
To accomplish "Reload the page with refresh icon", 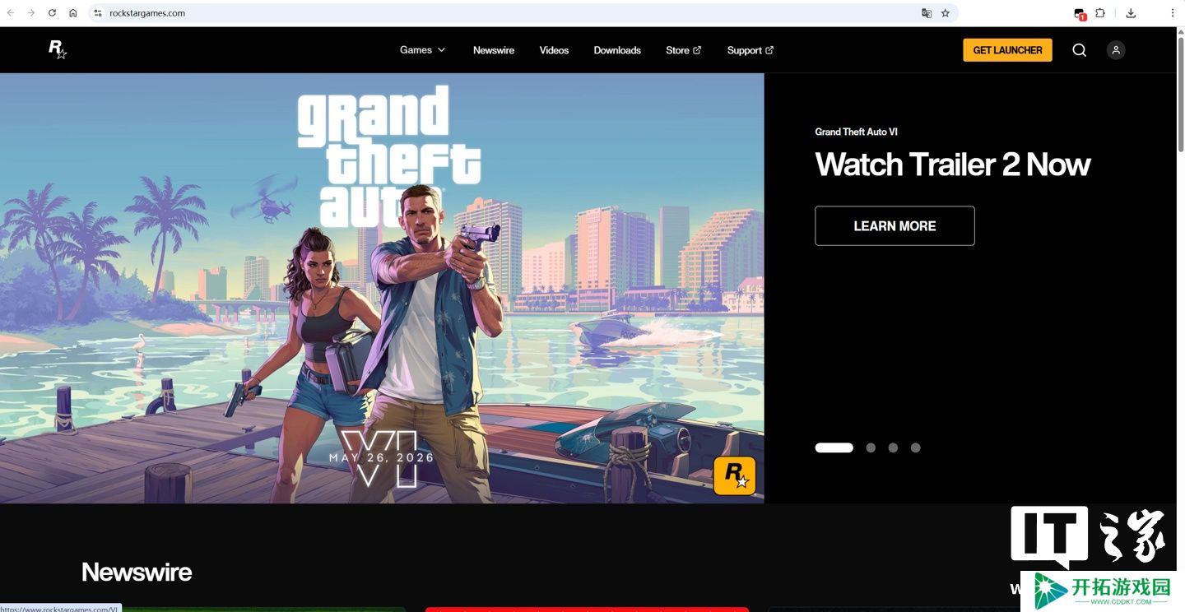I will tap(52, 13).
